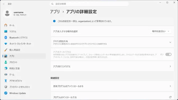Go to ホーム in sidebar
The image size is (178, 100).
tap(24, 25)
